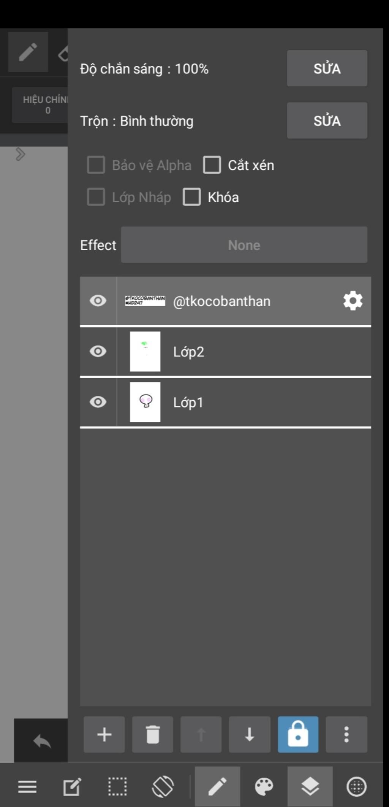389x807 pixels.
Task: Enable the Cắt xén checkbox
Action: (x=212, y=165)
